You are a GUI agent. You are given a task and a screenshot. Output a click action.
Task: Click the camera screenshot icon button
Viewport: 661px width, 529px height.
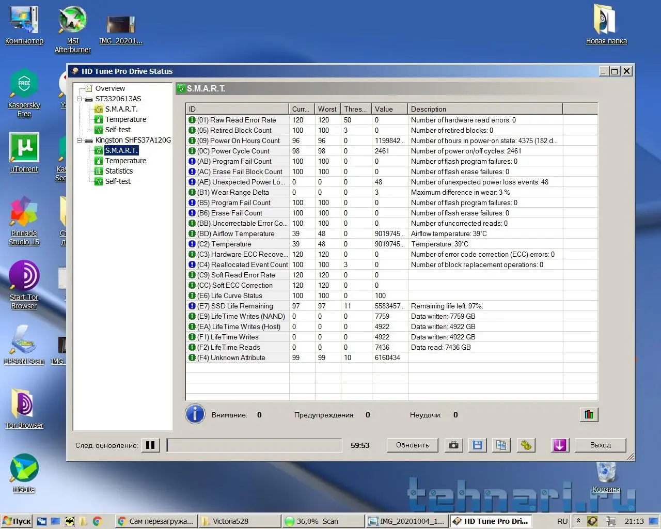tap(453, 445)
